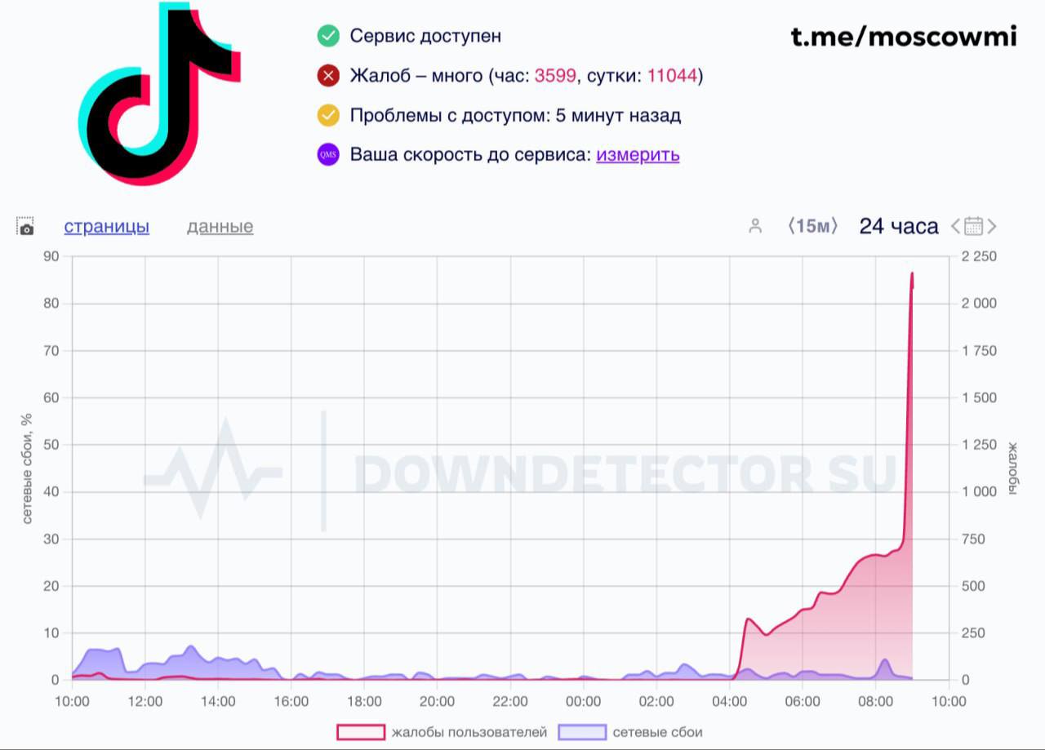Click the 2 250 right-axis label
This screenshot has height=750, width=1045.
click(x=979, y=256)
